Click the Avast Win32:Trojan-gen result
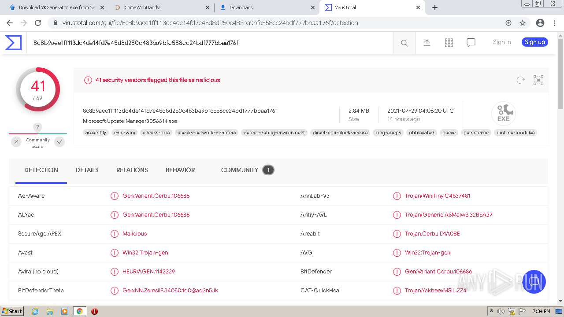The width and height of the screenshot is (564, 317). (145, 253)
